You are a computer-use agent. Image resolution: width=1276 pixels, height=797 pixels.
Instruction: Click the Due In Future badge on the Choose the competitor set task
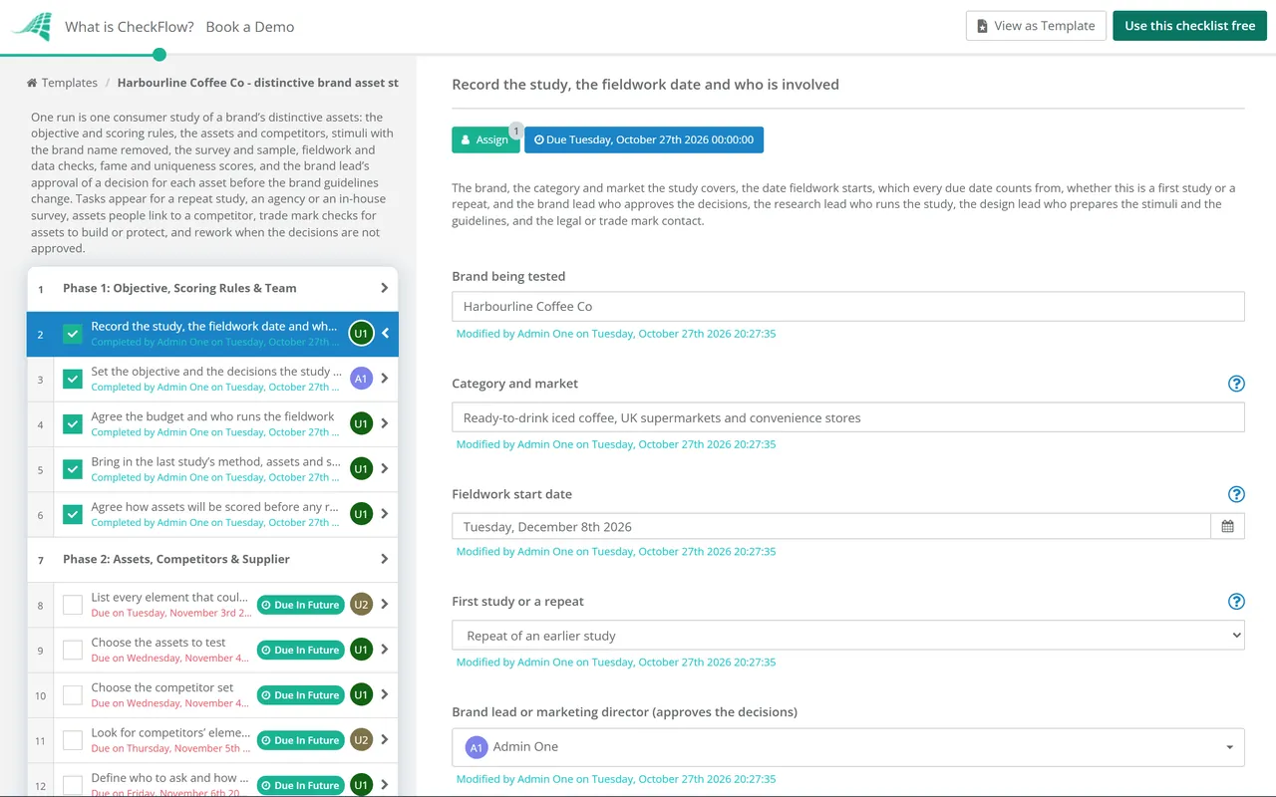(300, 695)
